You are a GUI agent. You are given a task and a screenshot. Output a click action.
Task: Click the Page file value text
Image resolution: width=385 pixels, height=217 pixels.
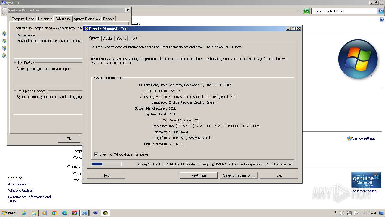pos(191,138)
